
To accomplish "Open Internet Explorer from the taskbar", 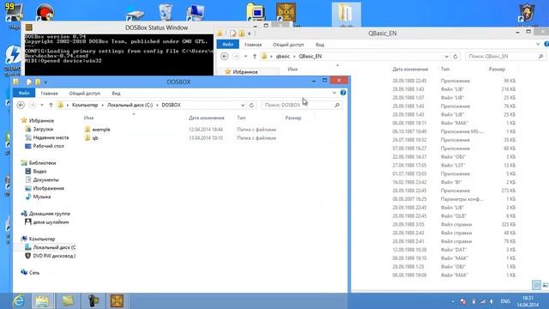I will tap(18, 301).
